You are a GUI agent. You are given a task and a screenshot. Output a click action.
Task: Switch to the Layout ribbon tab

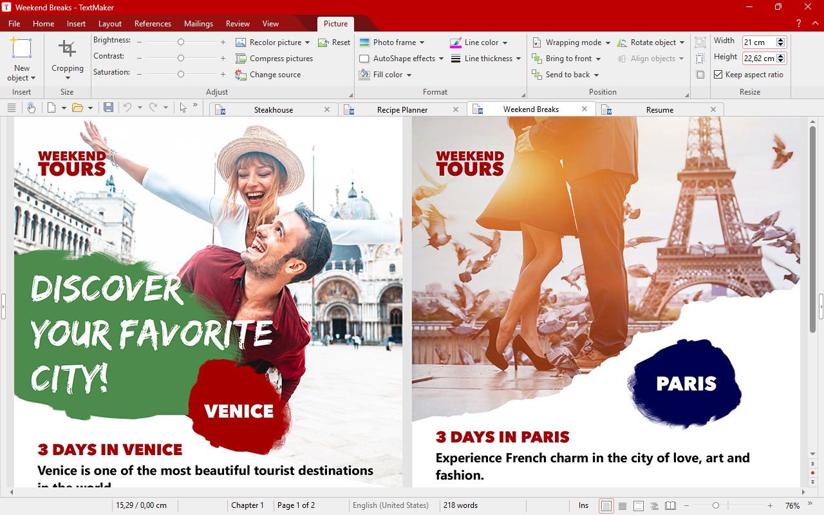click(110, 24)
